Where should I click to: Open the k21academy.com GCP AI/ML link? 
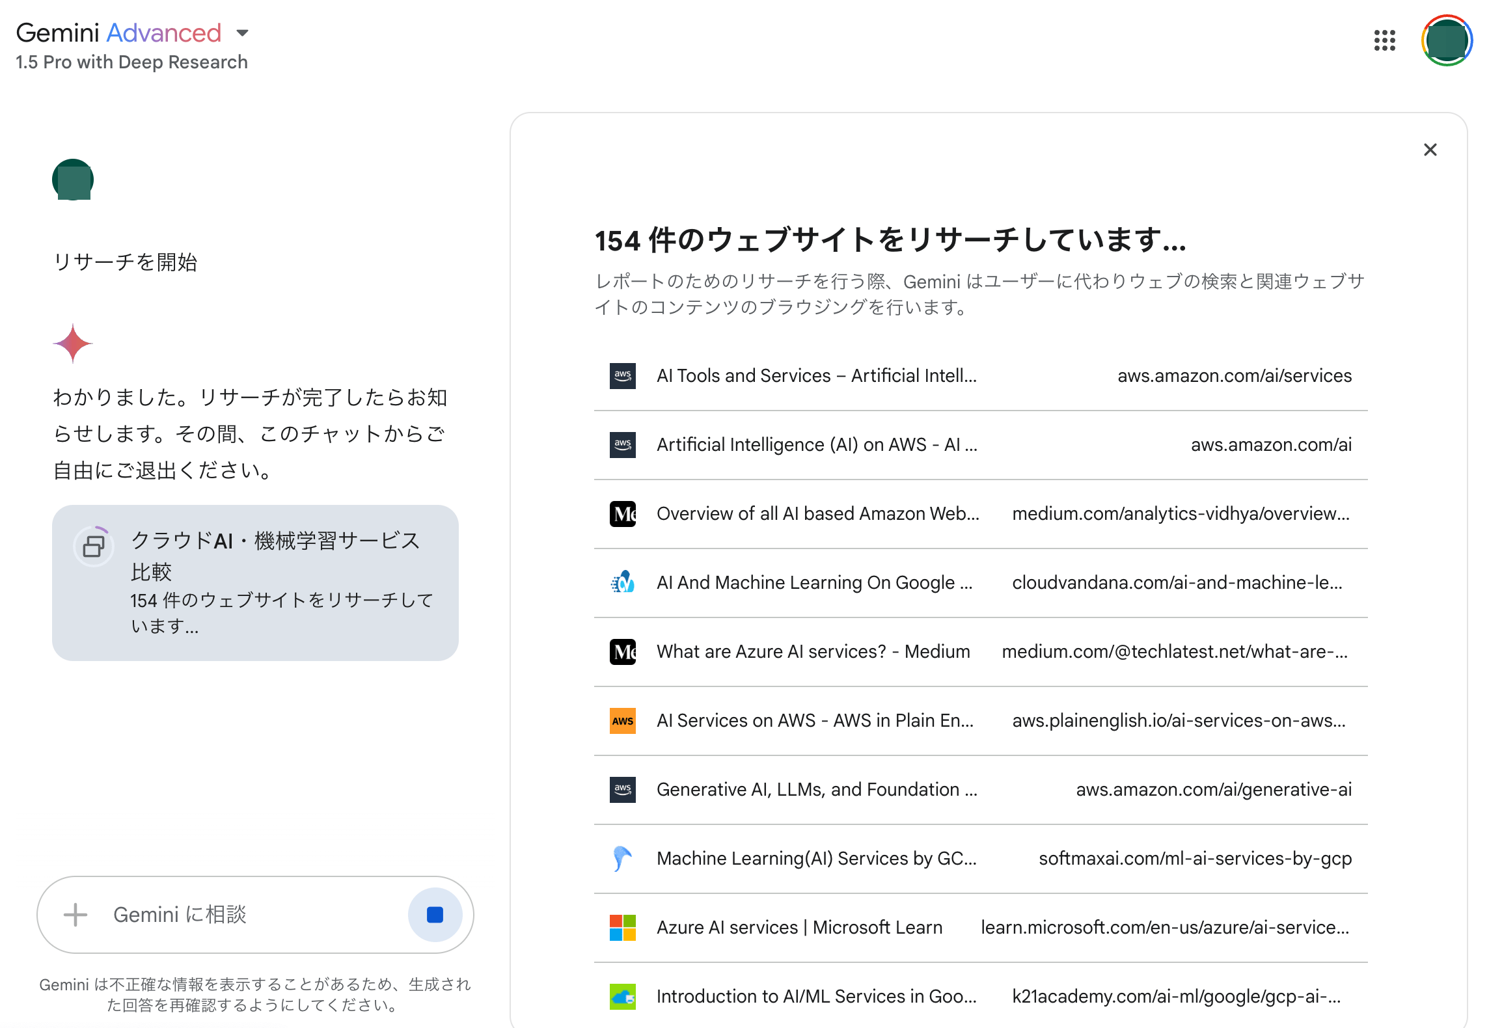[x=1175, y=997]
